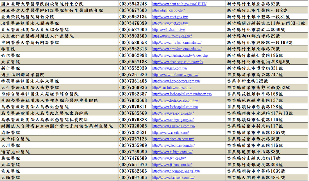Select the 協和醫院 name cell
This screenshot has width=309, height=181.
59,133
